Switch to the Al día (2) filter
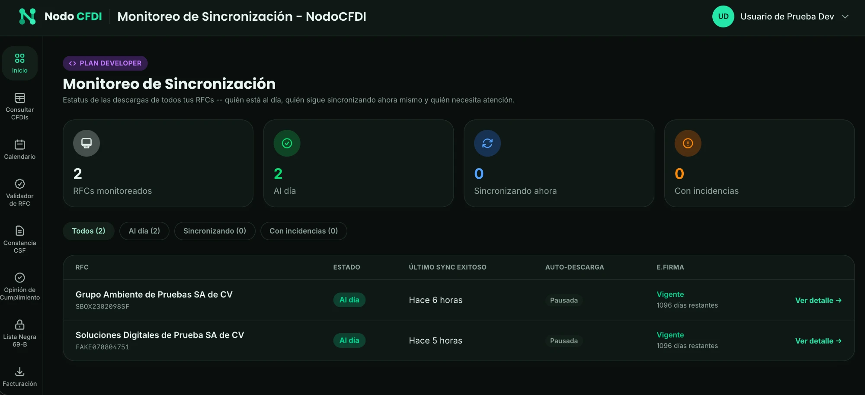This screenshot has width=865, height=395. [144, 231]
